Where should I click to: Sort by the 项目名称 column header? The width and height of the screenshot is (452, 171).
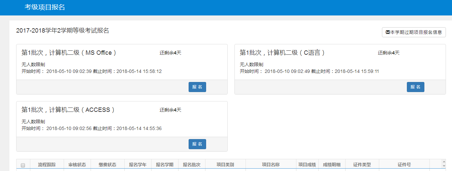pos(270,165)
